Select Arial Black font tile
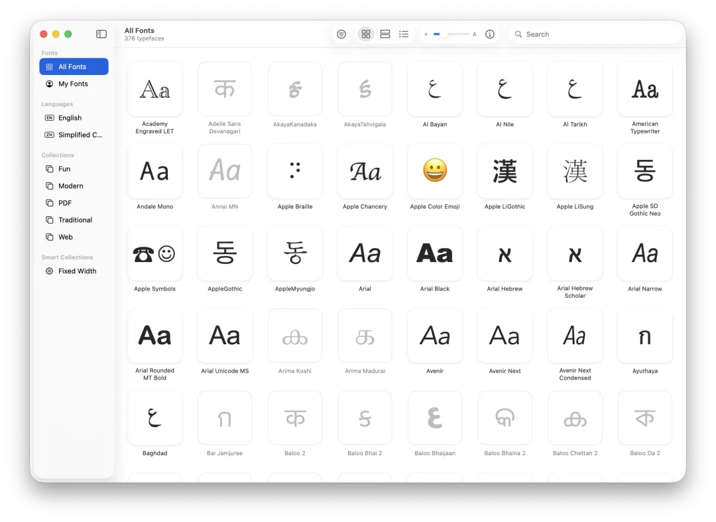 pyautogui.click(x=435, y=254)
